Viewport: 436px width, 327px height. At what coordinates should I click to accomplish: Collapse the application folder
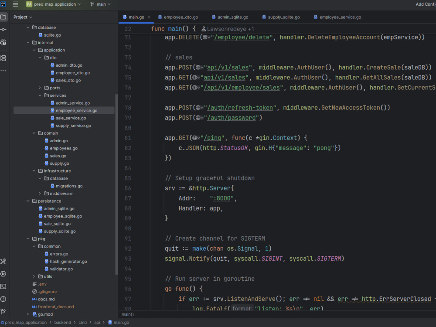34,50
